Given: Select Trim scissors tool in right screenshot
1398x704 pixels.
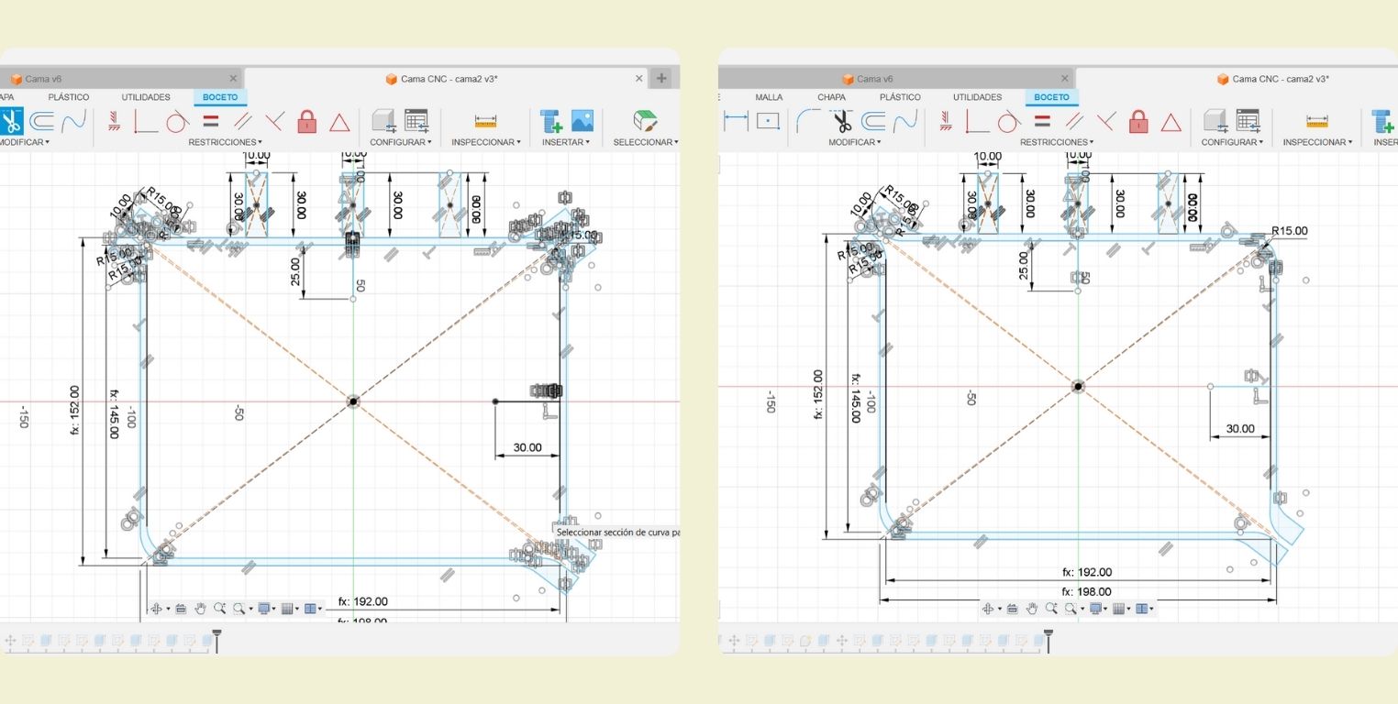Looking at the screenshot, I should click(x=842, y=121).
